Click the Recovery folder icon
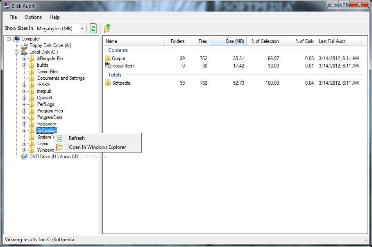 pos(32,124)
